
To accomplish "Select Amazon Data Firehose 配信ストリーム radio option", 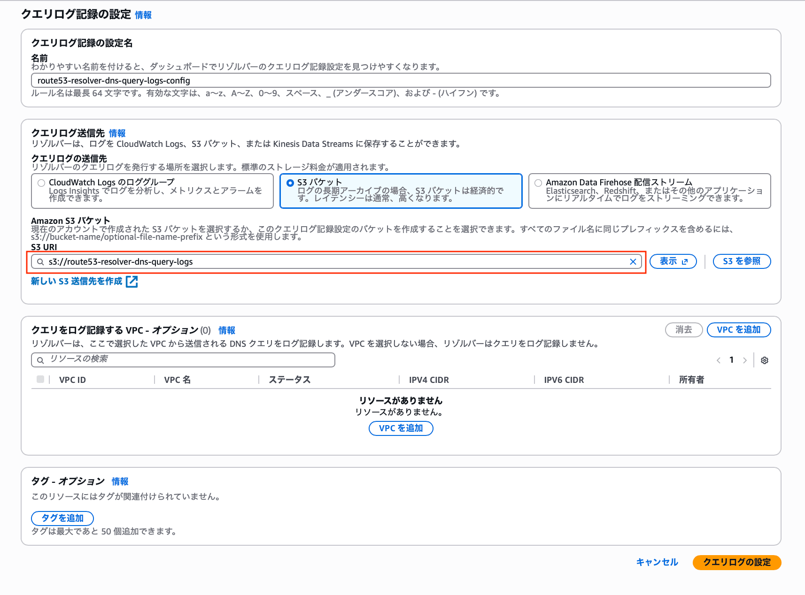I will pyautogui.click(x=538, y=183).
